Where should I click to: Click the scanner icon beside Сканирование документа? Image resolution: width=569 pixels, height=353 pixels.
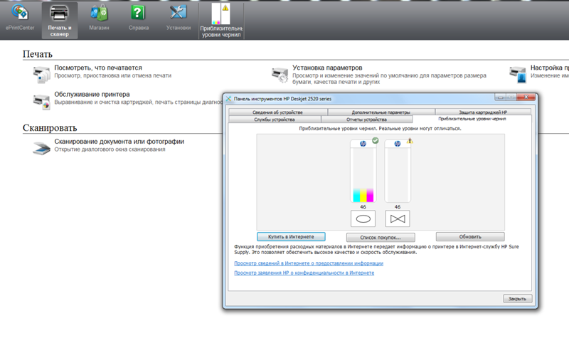point(41,148)
